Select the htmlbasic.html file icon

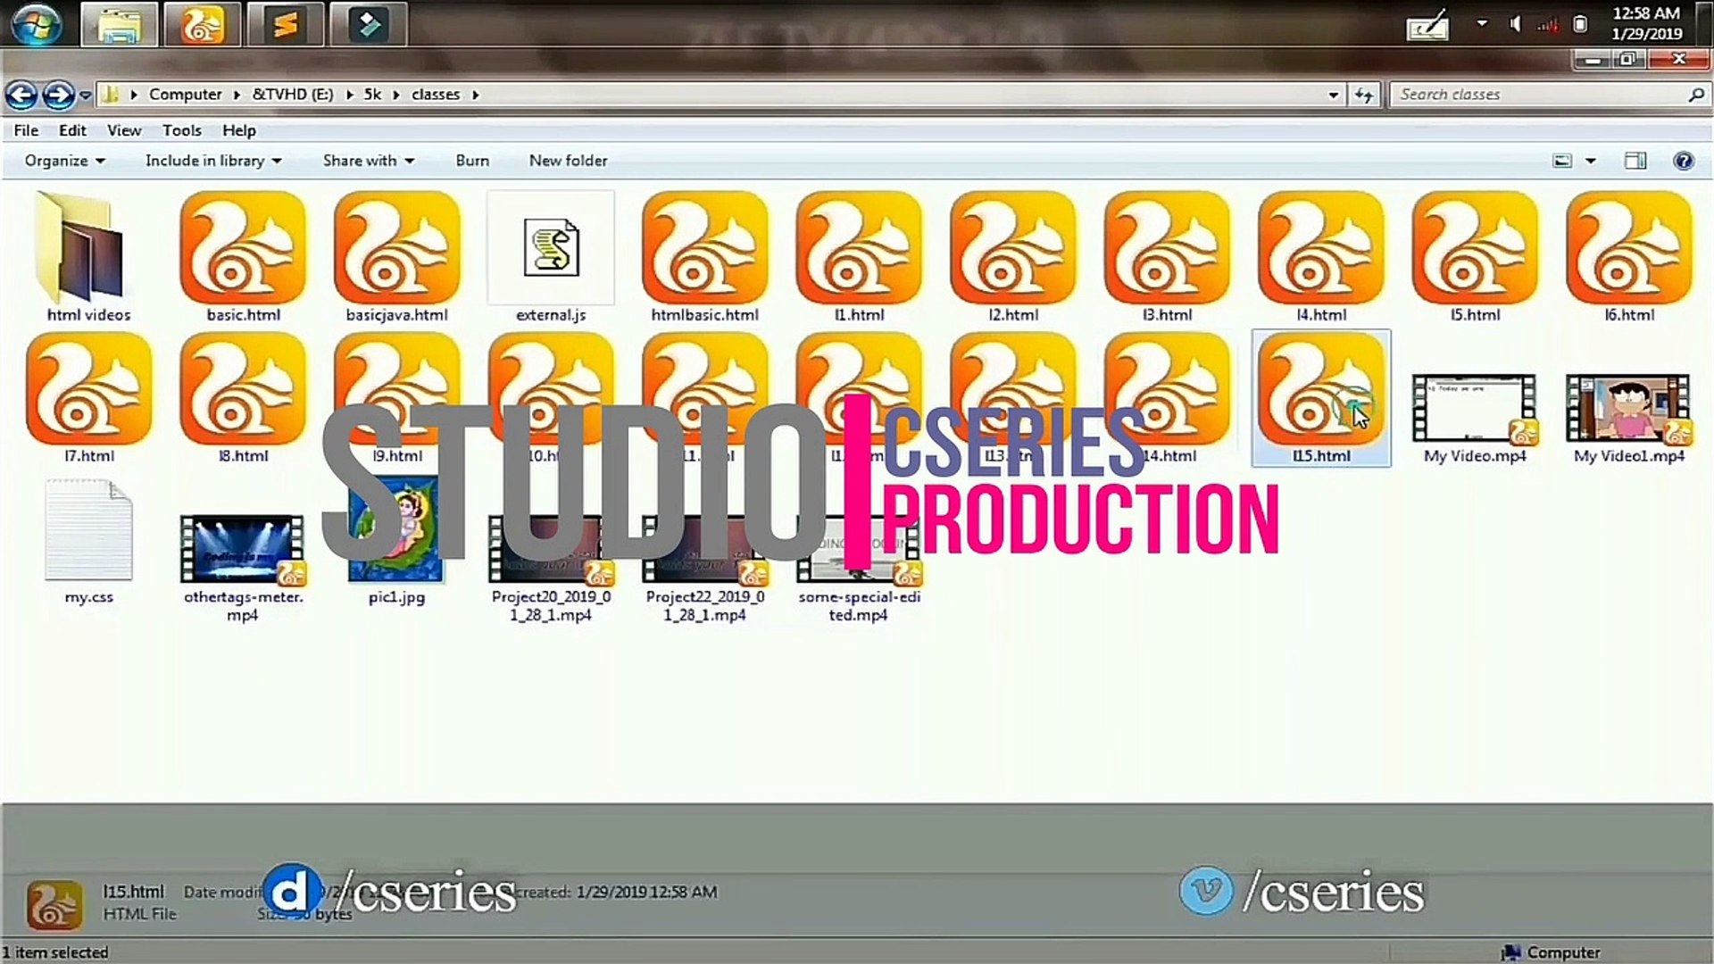[x=705, y=248]
